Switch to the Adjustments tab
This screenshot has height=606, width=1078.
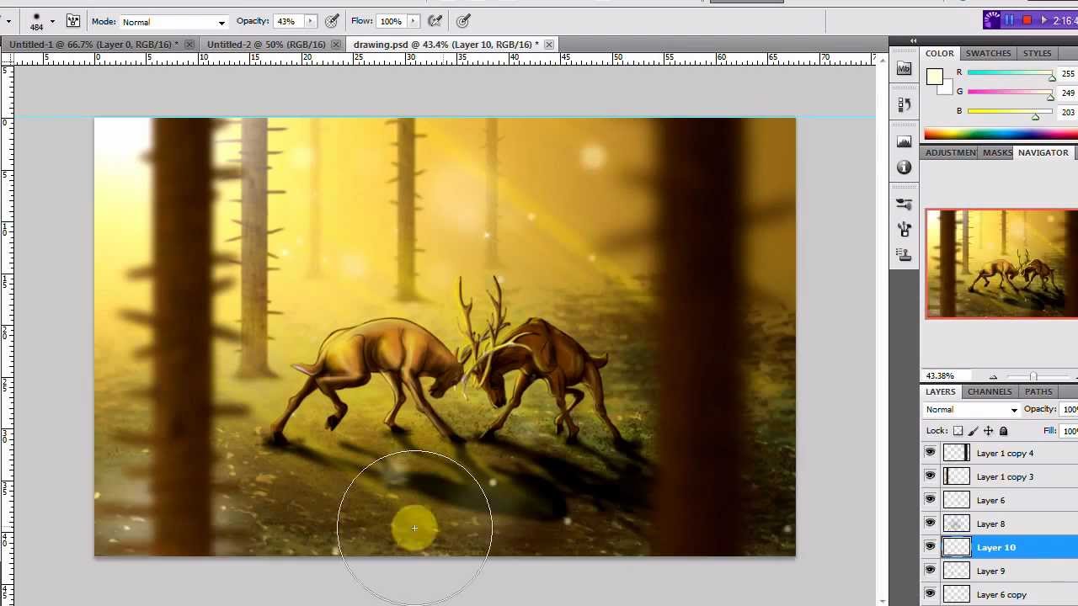(x=951, y=152)
